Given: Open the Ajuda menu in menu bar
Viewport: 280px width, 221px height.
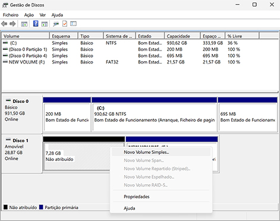Looking at the screenshot, I should tap(57, 15).
